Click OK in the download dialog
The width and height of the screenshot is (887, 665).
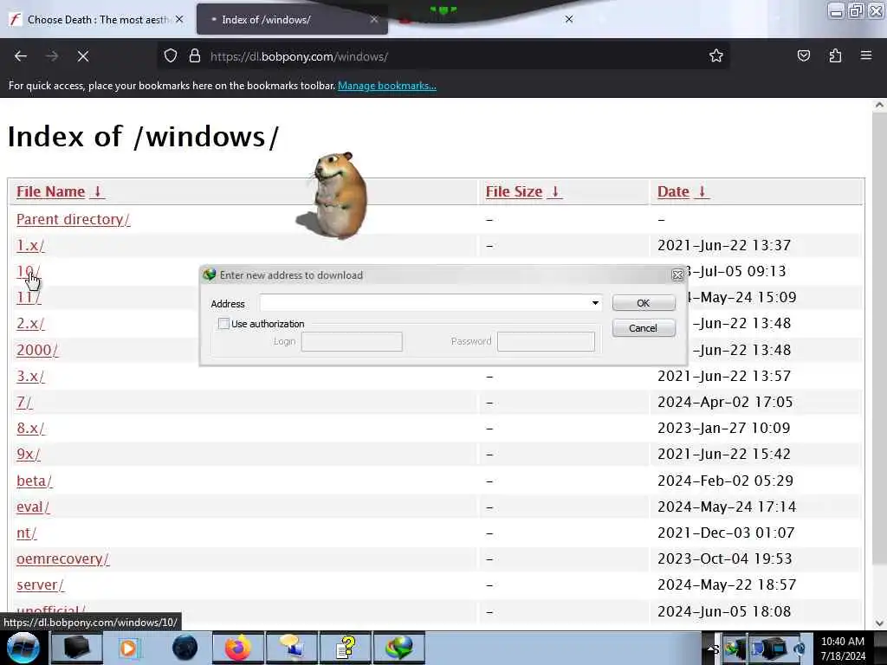tap(644, 303)
